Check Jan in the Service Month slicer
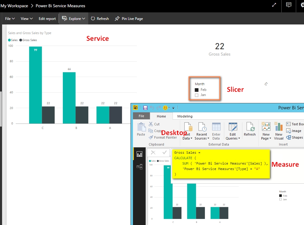304x225 pixels. click(197, 95)
